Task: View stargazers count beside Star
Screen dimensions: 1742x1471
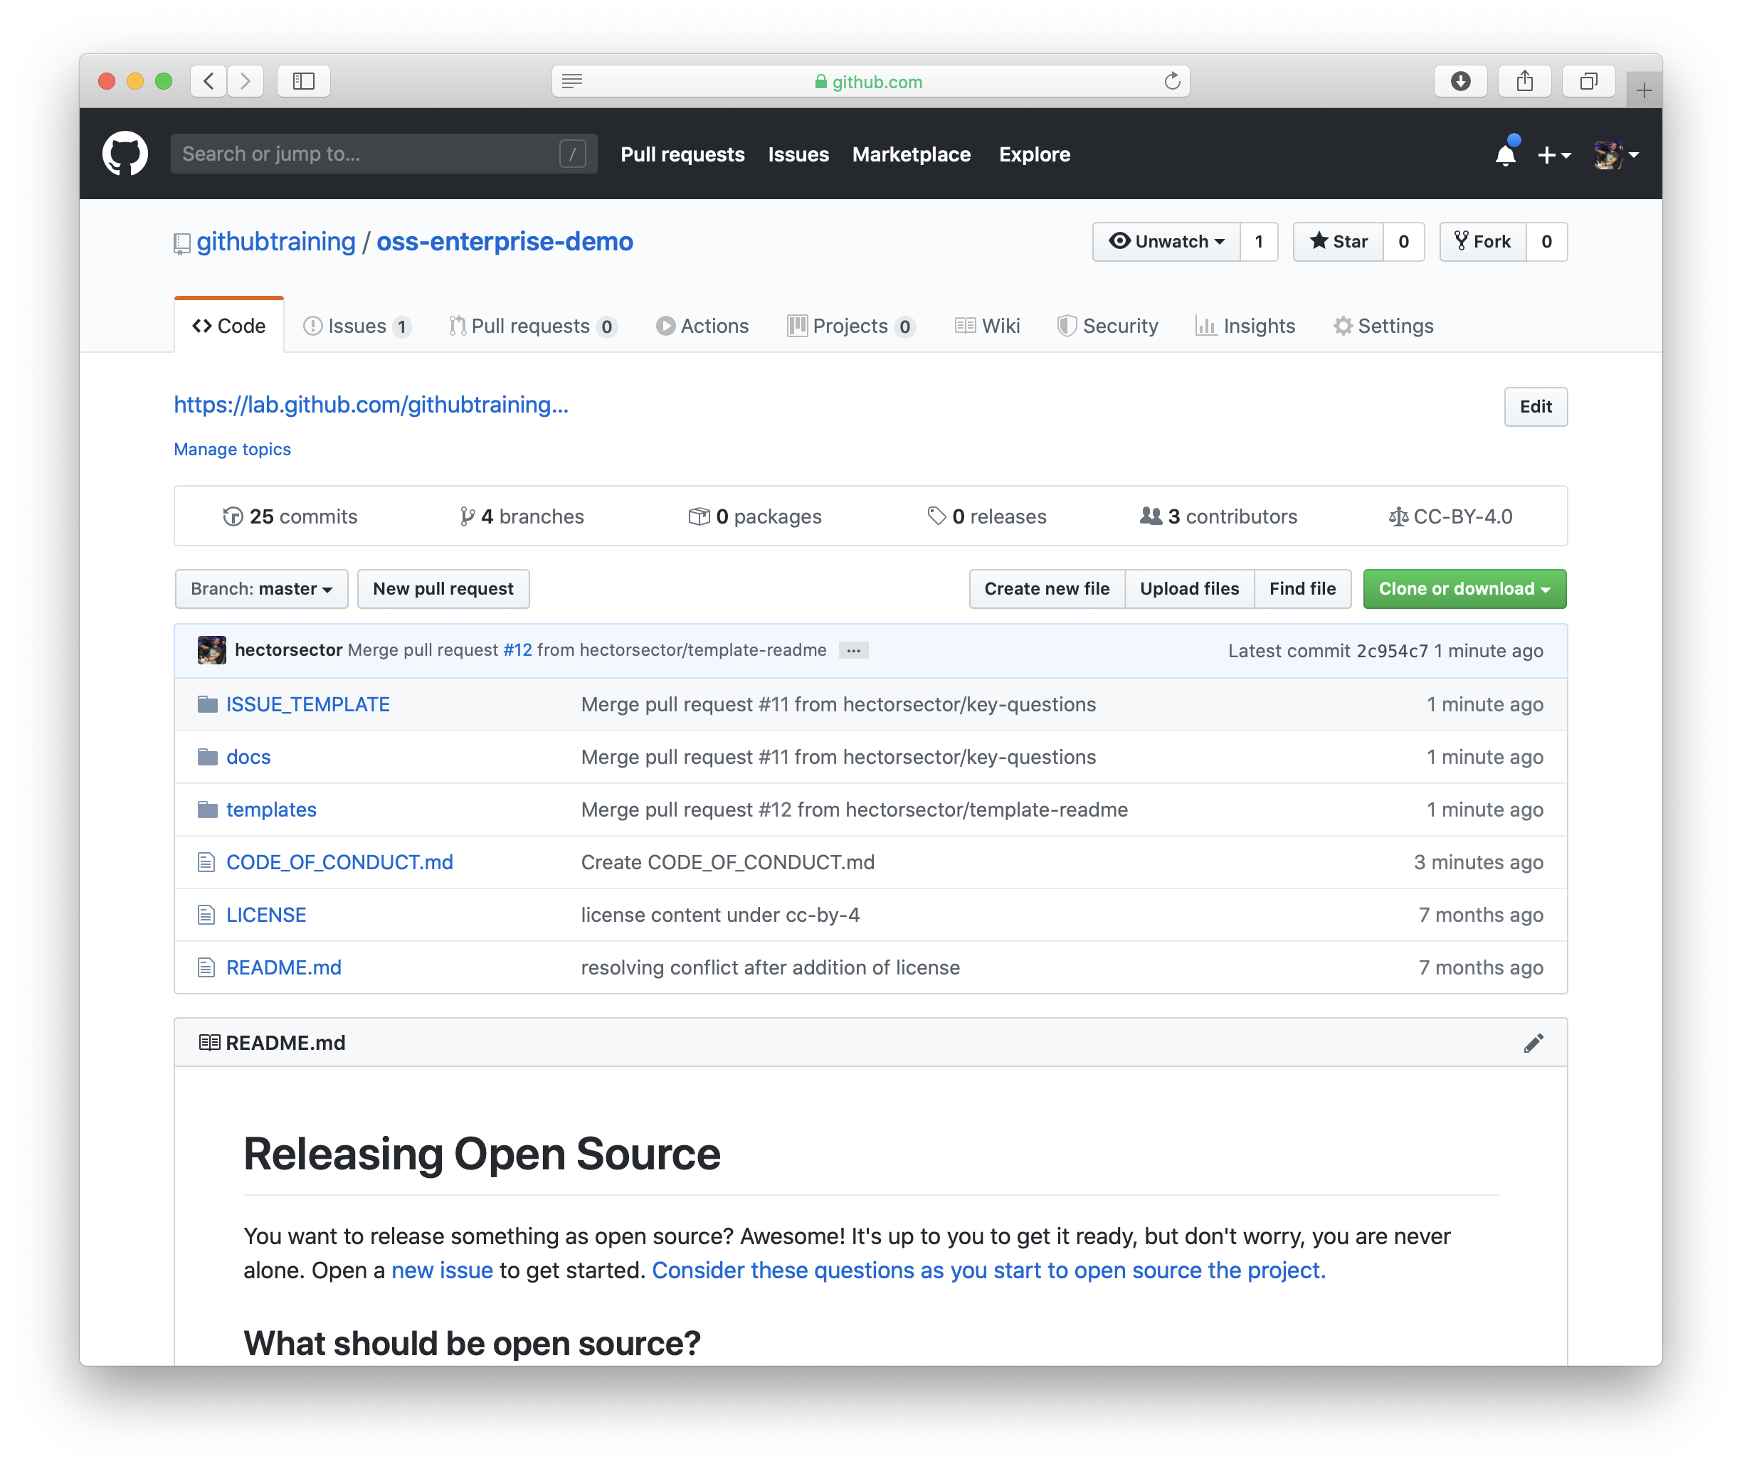Action: tap(1404, 241)
